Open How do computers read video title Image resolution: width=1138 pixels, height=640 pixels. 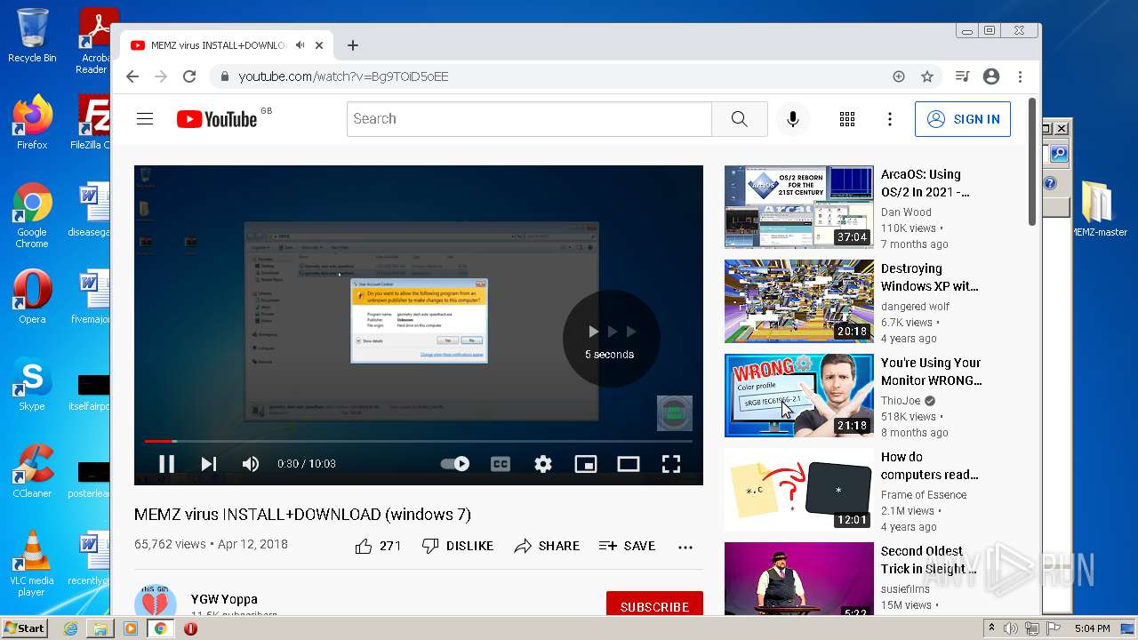pos(929,466)
